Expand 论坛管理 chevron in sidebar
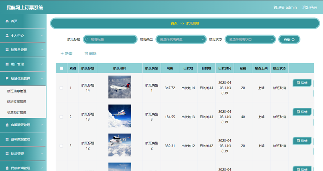 pos(42,154)
